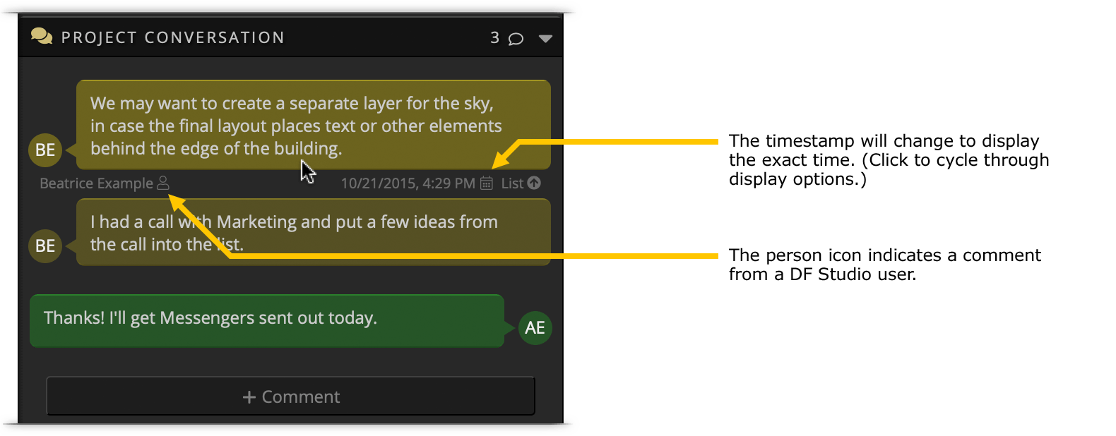Click the Project Conversation dark header bar
Viewport: 1116px width, 436px height.
[x=290, y=37]
